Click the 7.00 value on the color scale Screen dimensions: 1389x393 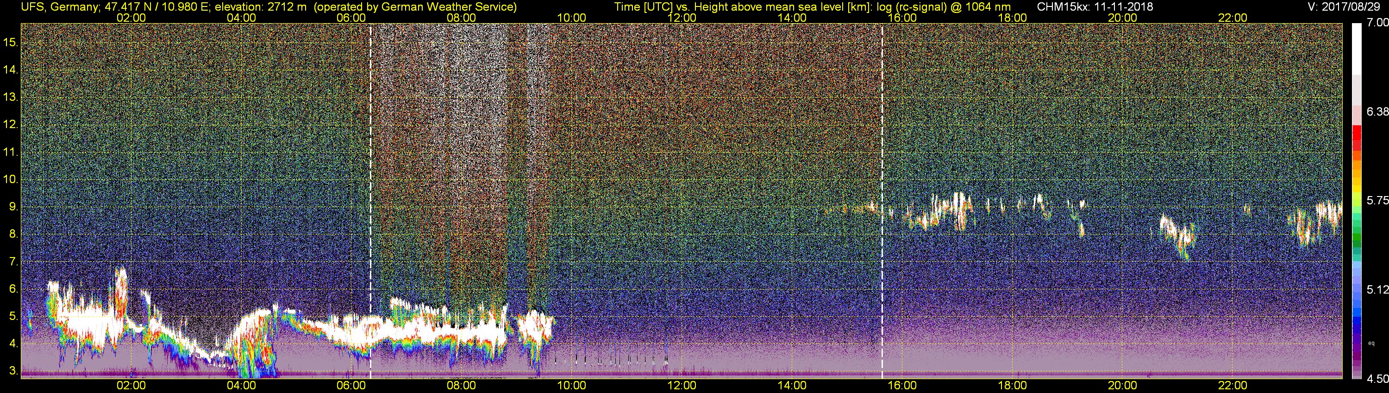tap(1378, 23)
